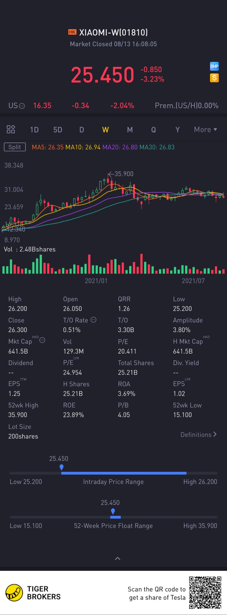Screen dimensions: 227x615
Task: Tap the Tesla share QR code
Action: (x=205, y=593)
